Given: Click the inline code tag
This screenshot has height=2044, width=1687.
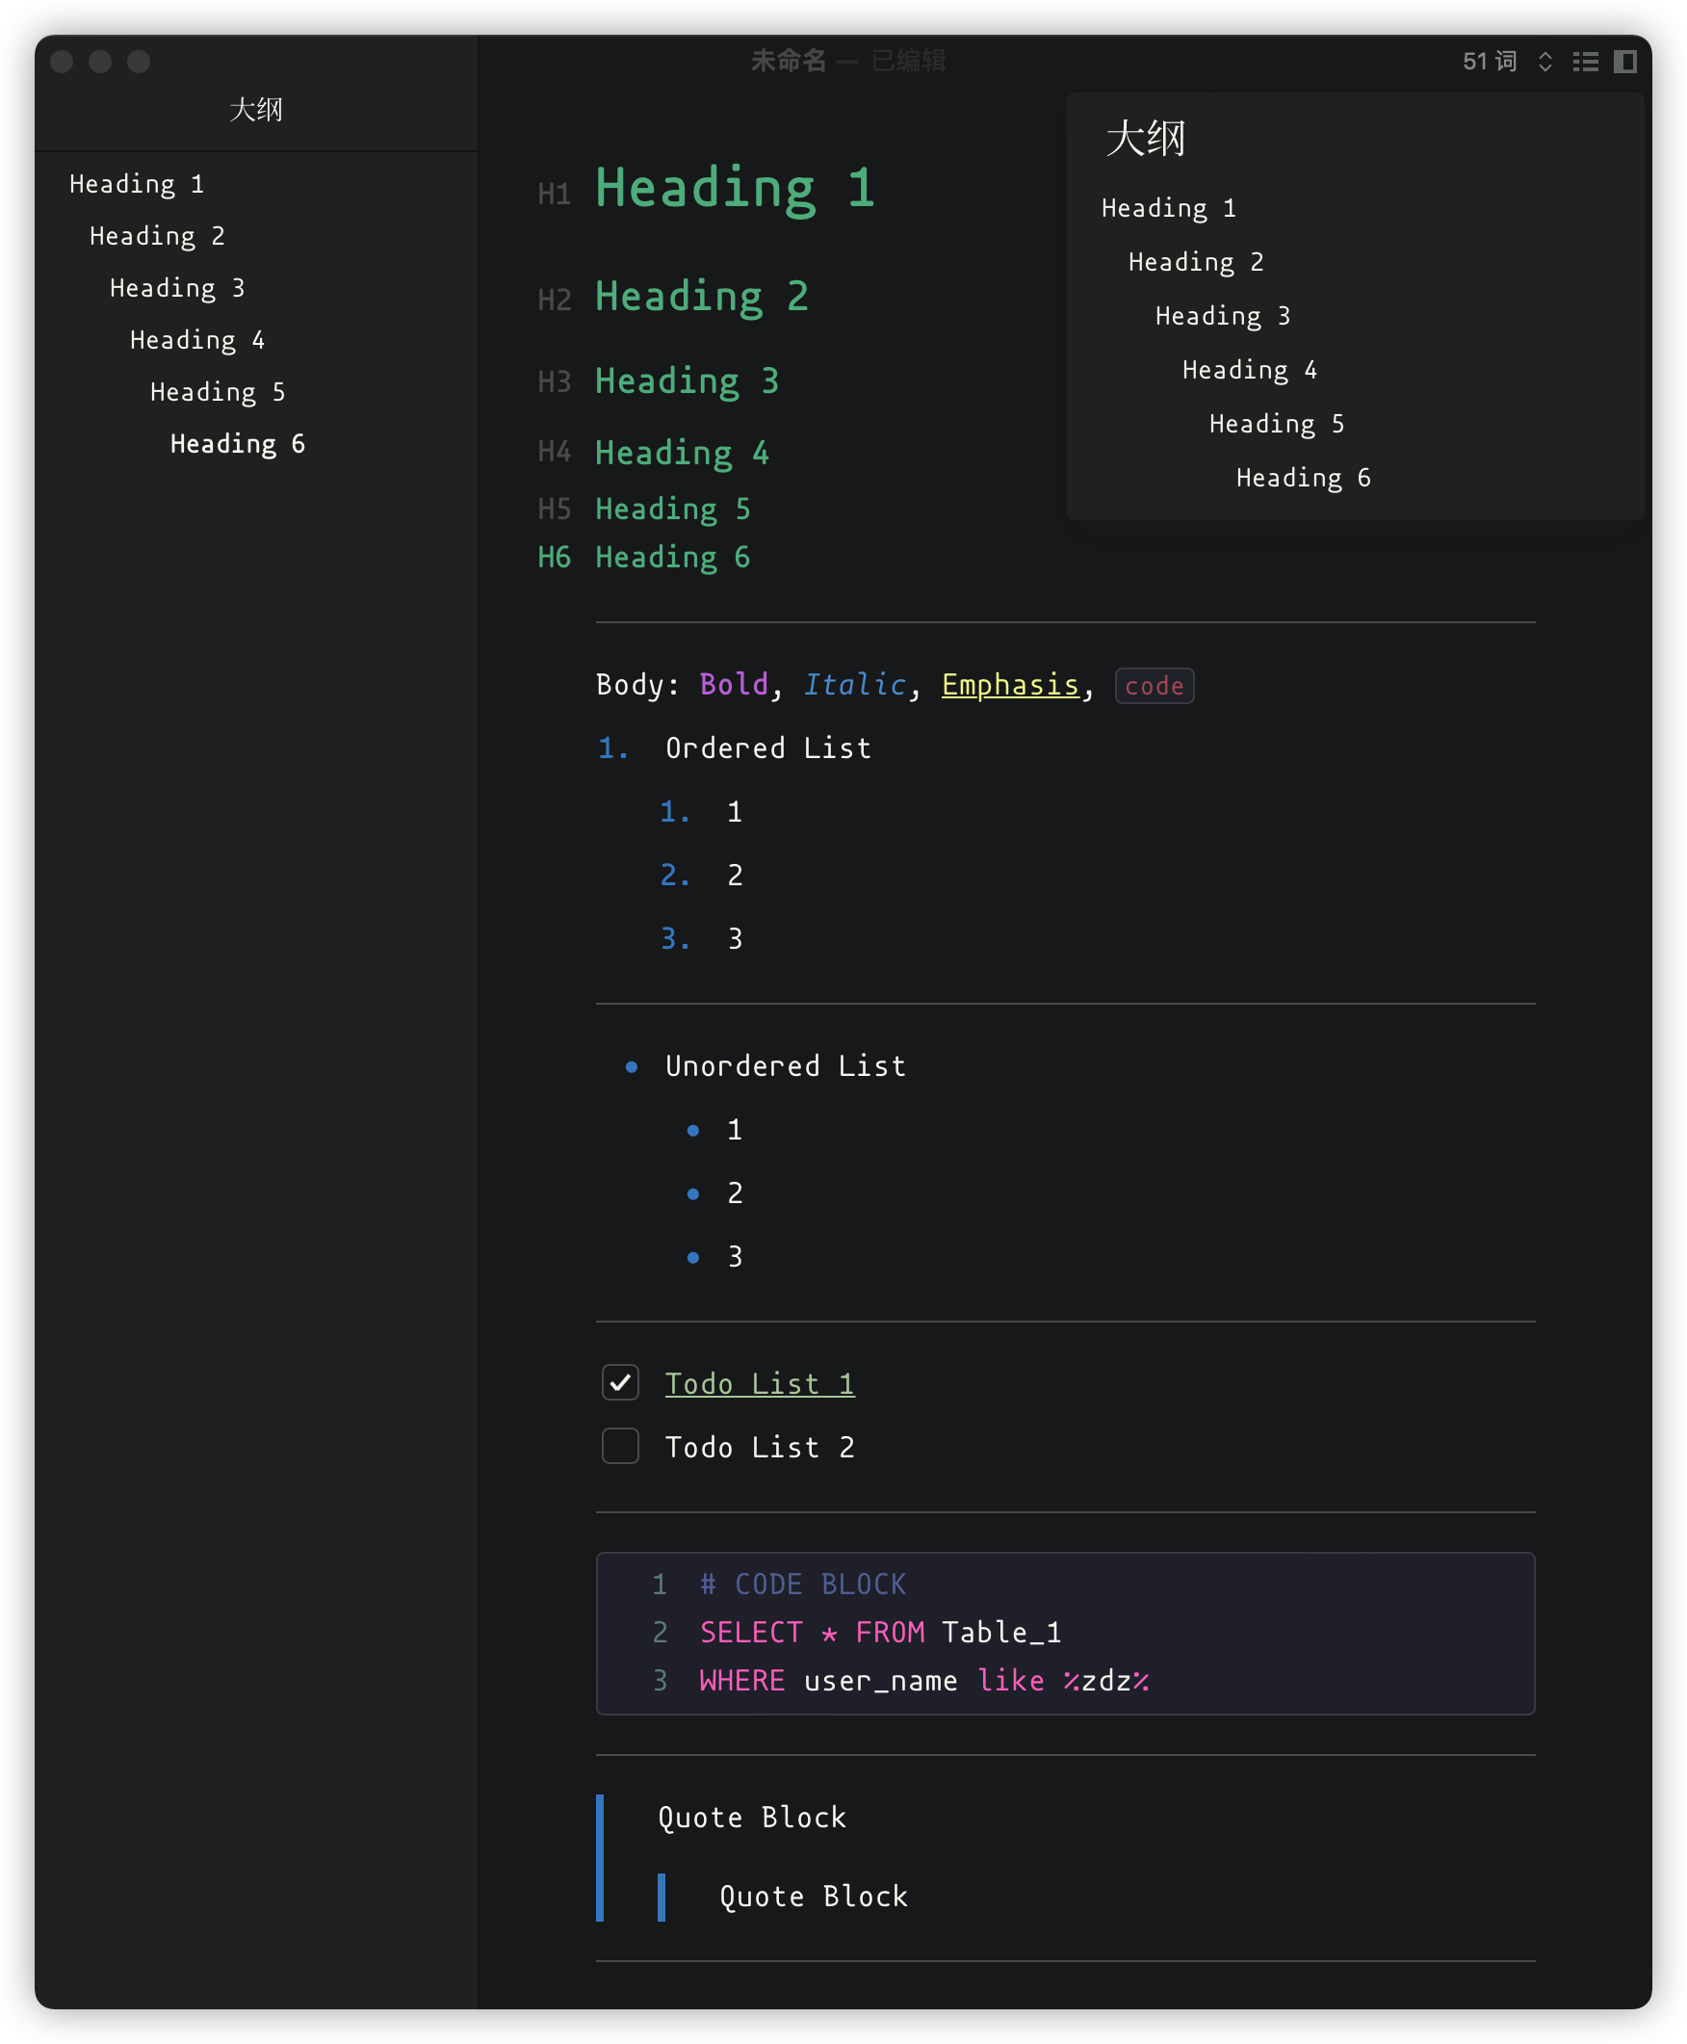Looking at the screenshot, I should click(x=1155, y=686).
